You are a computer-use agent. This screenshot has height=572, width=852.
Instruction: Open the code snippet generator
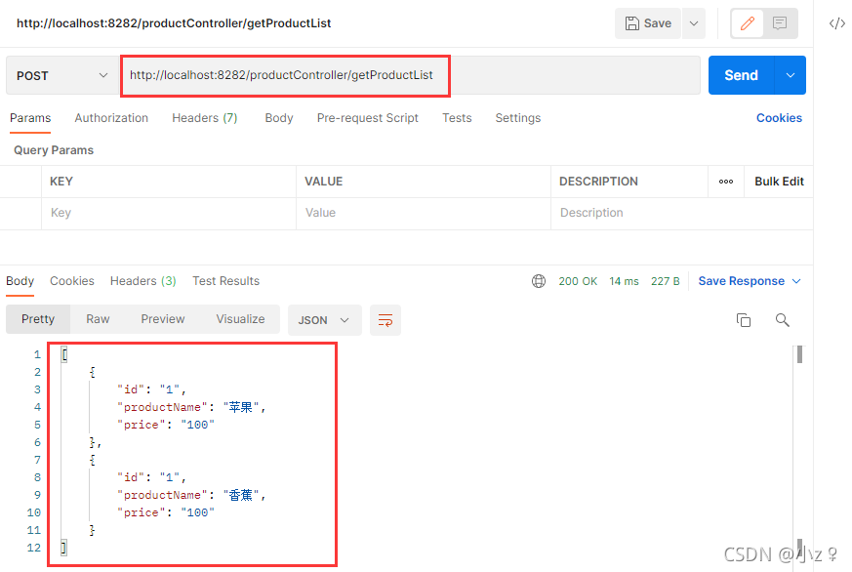(x=837, y=23)
